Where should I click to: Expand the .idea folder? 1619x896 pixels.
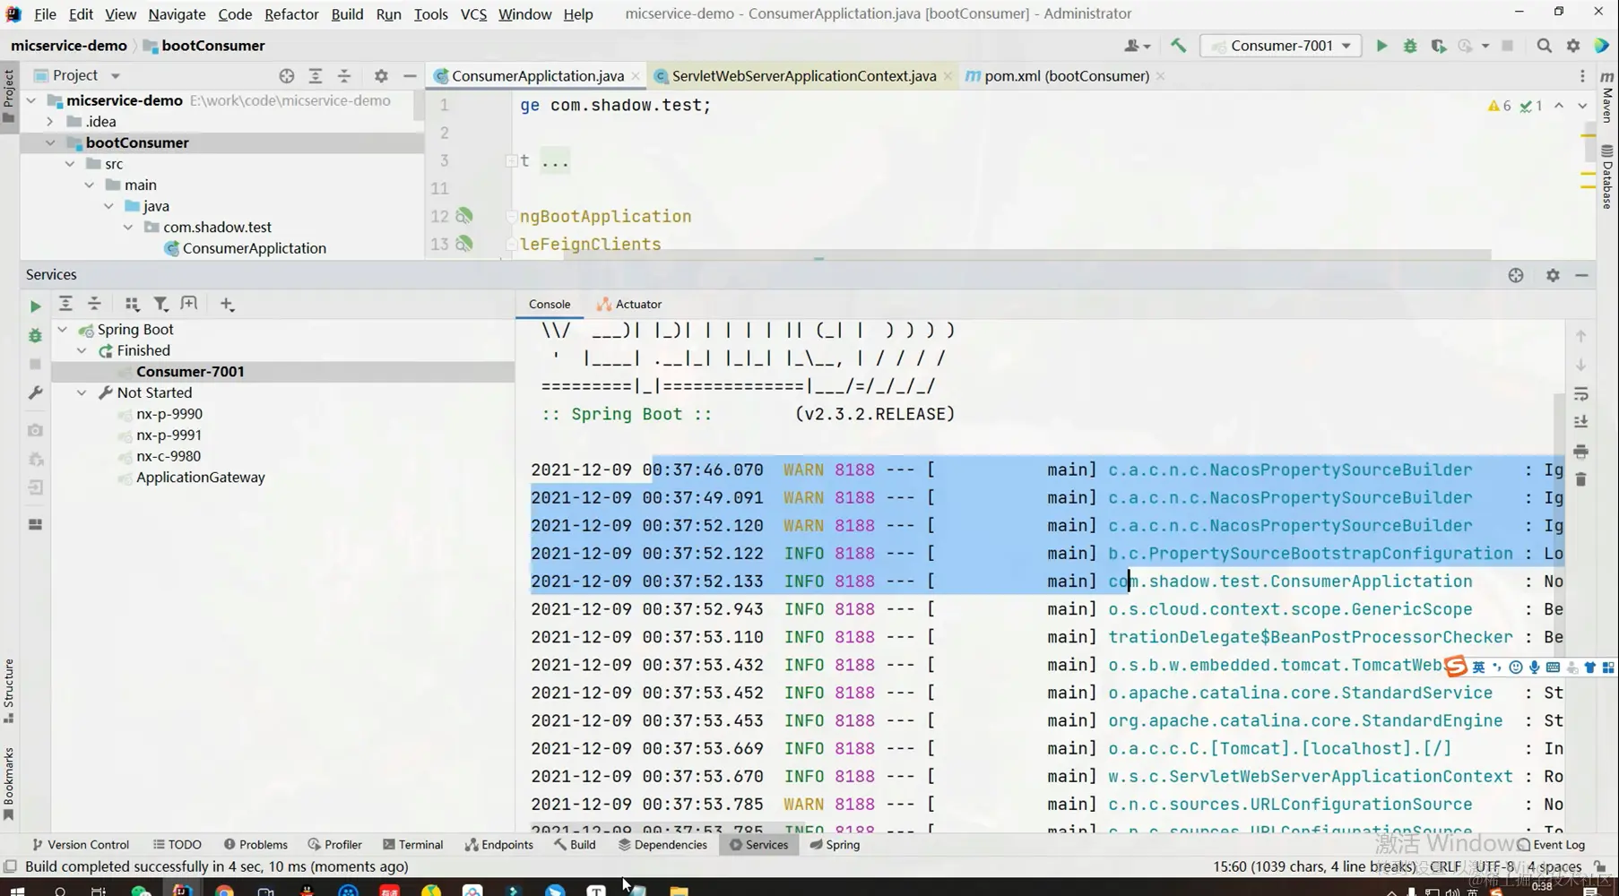pyautogui.click(x=50, y=122)
